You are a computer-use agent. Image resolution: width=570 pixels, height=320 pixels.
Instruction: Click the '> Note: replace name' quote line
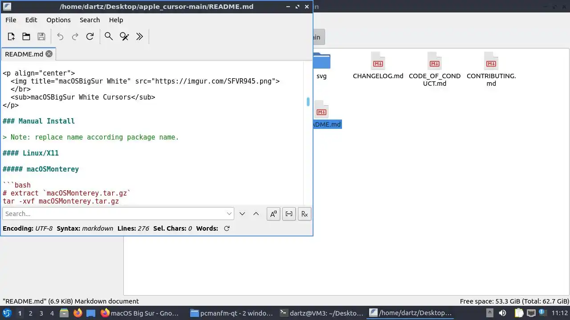(91, 137)
